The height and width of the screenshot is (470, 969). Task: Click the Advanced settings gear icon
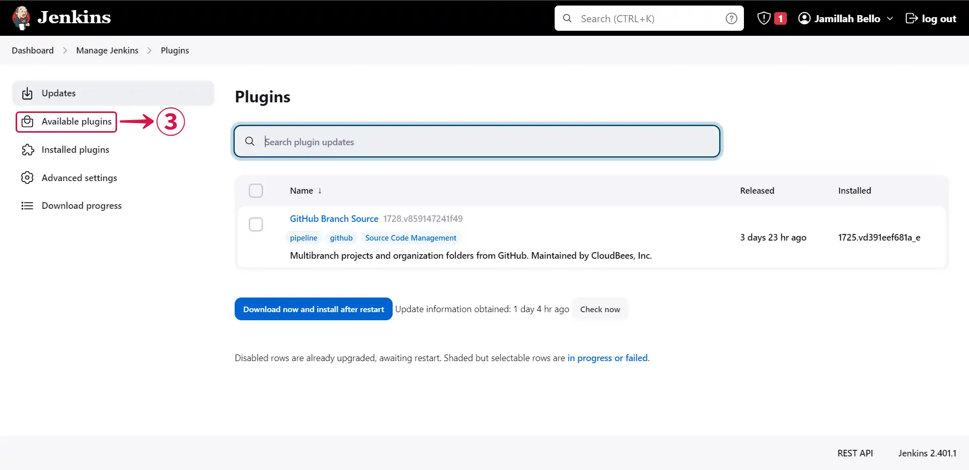point(27,178)
